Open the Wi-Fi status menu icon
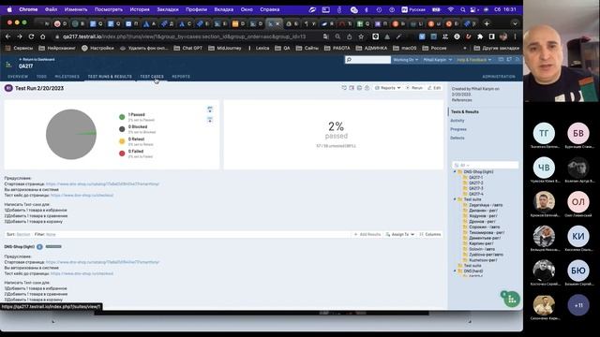This screenshot has width=600, height=337. coord(451,9)
